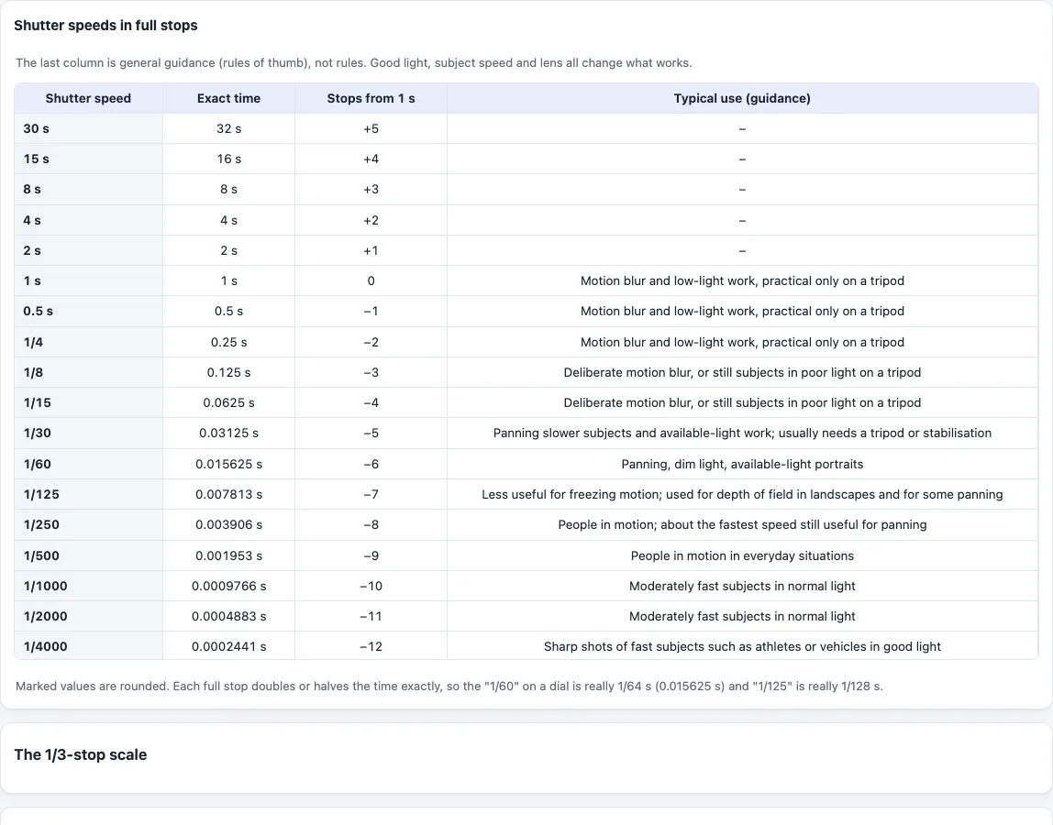Select the "0.125 s" exact time cell
The width and height of the screenshot is (1053, 825).
coord(228,372)
